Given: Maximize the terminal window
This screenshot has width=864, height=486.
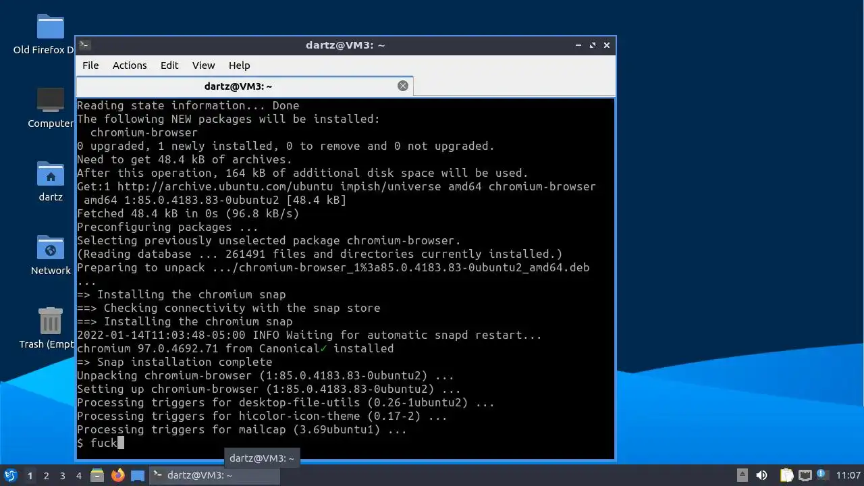Looking at the screenshot, I should coord(593,45).
